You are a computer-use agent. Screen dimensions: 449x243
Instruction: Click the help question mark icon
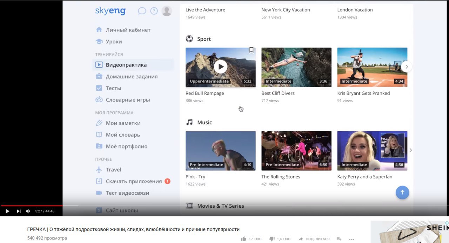click(x=154, y=11)
